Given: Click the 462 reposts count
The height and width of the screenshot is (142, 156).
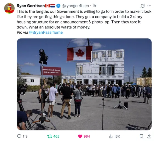Looking at the screenshot, I should (56, 136).
